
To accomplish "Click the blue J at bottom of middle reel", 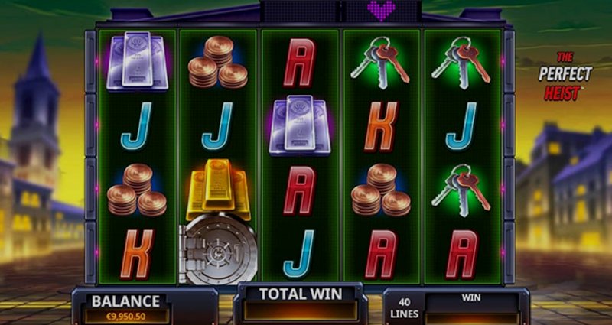I will [299, 254].
